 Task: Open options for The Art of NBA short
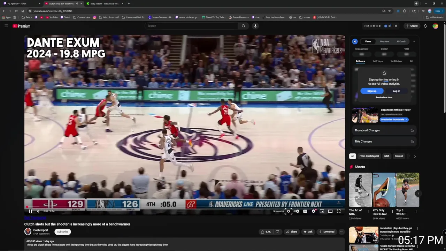pos(369,212)
